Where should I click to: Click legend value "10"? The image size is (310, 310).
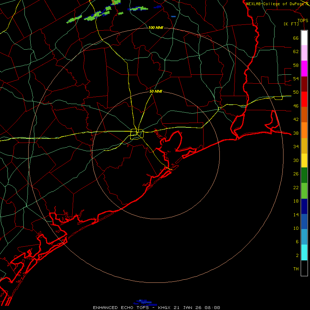point(296,228)
